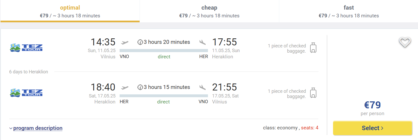418x140 pixels.
Task: Click the clock icon beside 3 hours 15 minutes
Action: 140,87
